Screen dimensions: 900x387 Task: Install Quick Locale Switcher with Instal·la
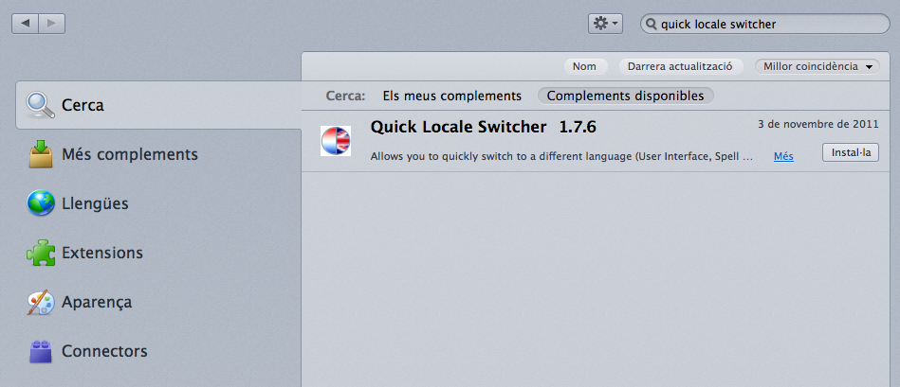coord(851,152)
